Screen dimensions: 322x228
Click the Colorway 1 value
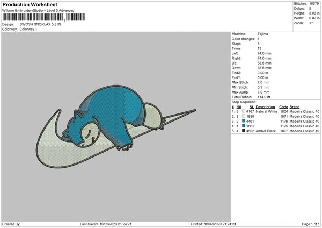click(29, 28)
